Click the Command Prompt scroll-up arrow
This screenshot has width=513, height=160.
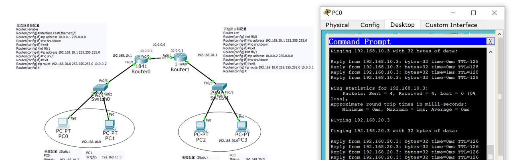[x=491, y=52]
